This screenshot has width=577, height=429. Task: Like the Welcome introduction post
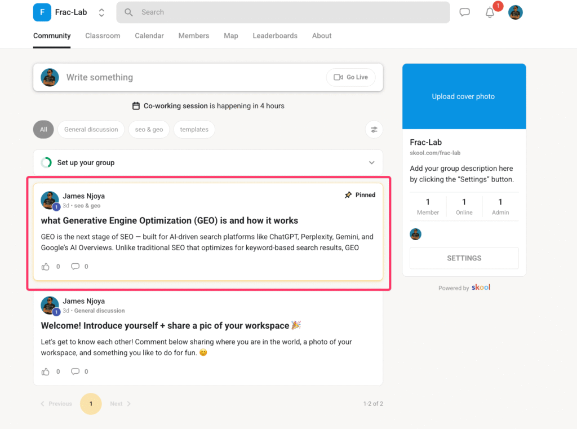coord(46,371)
